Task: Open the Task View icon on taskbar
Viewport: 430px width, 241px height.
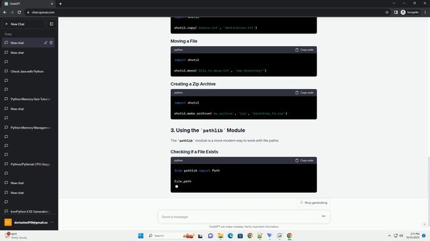Action: pyautogui.click(x=200, y=236)
